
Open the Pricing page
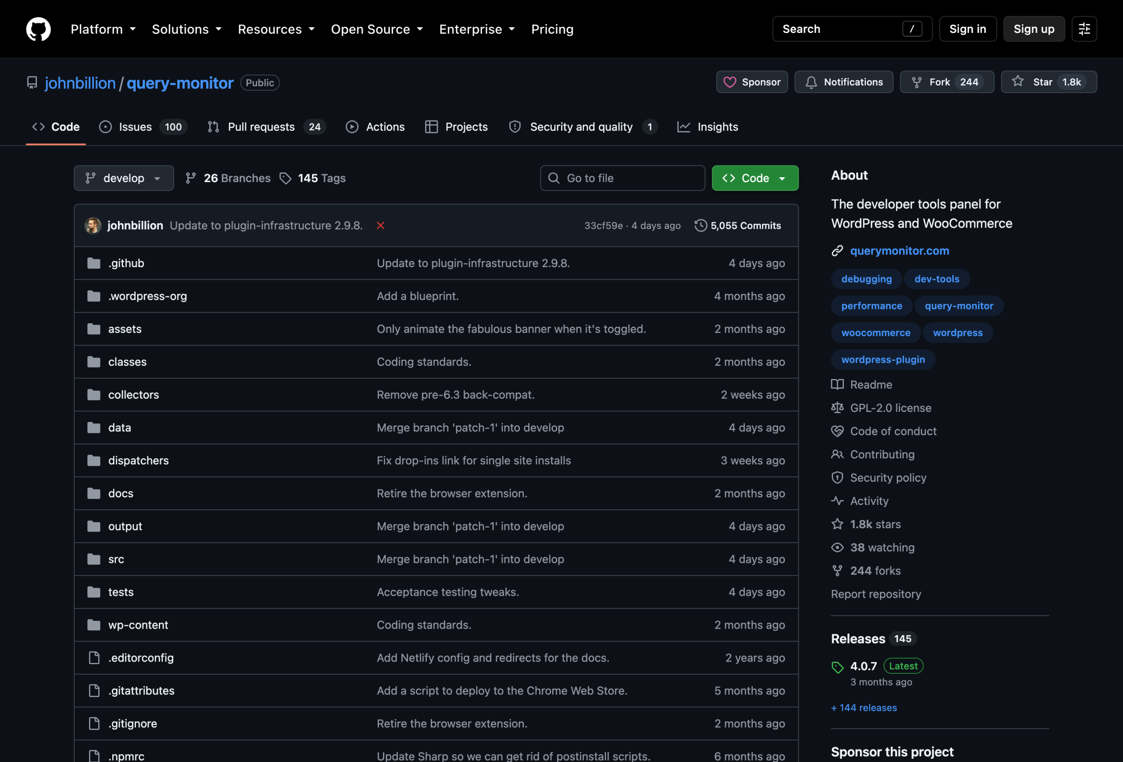[x=552, y=29]
